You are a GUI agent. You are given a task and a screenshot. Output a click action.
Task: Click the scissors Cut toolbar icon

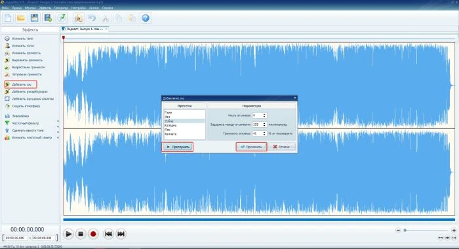pos(106,18)
